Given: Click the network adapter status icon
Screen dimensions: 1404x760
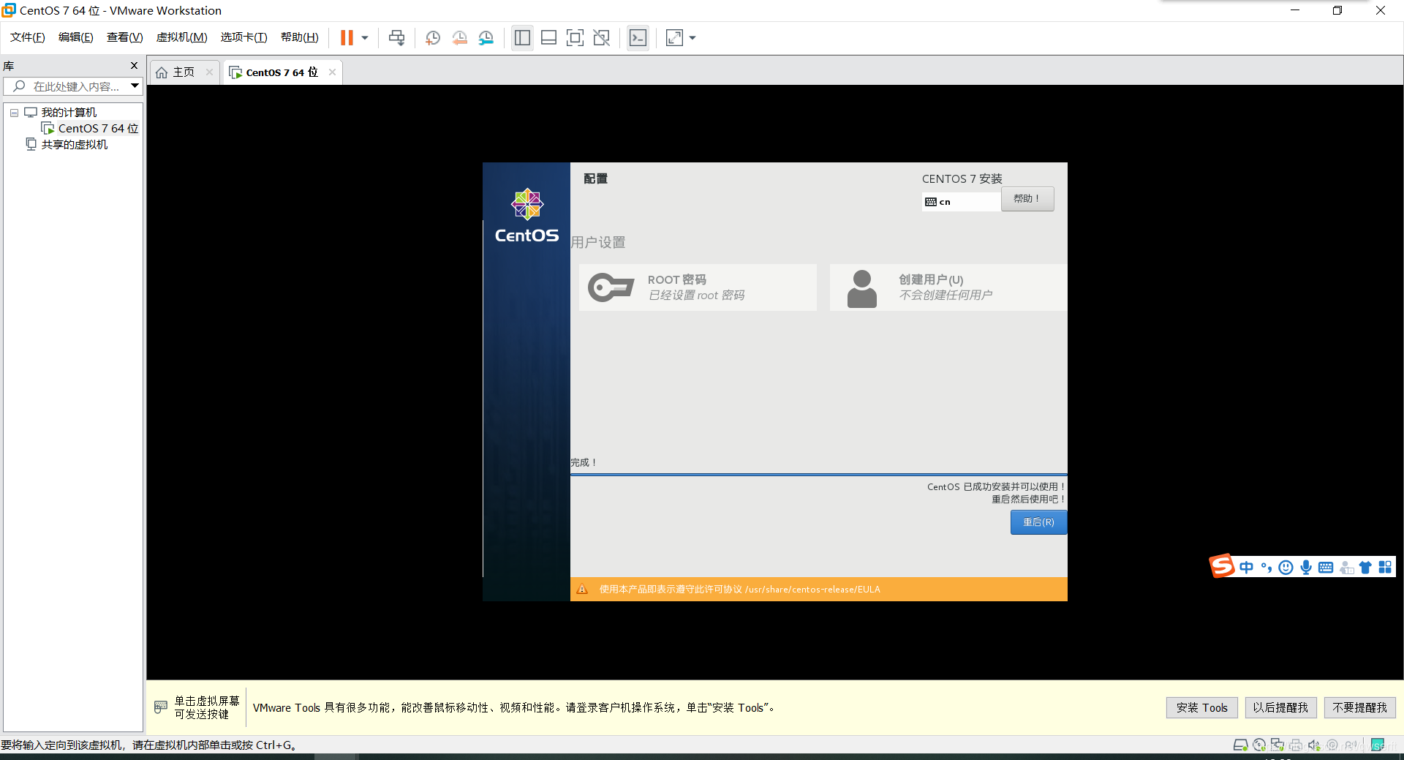Looking at the screenshot, I should pyautogui.click(x=1277, y=745).
